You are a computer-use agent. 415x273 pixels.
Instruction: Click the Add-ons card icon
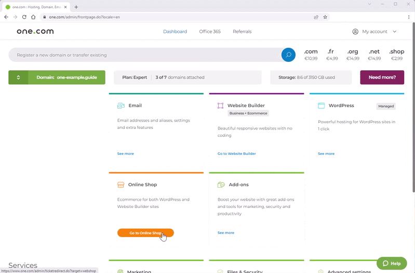(x=221, y=185)
